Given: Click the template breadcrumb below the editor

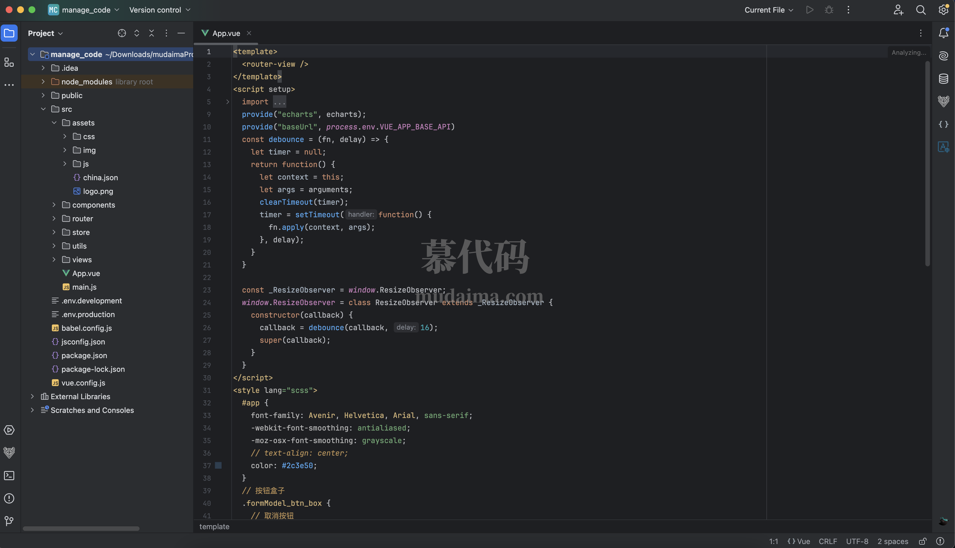Looking at the screenshot, I should point(214,527).
